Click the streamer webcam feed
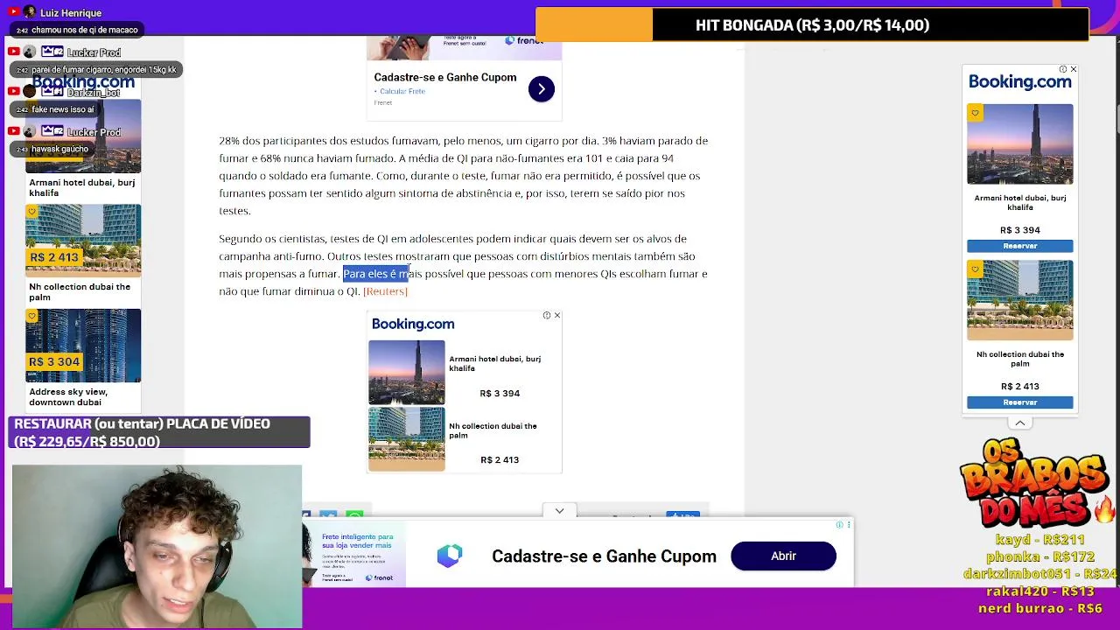 click(x=157, y=547)
